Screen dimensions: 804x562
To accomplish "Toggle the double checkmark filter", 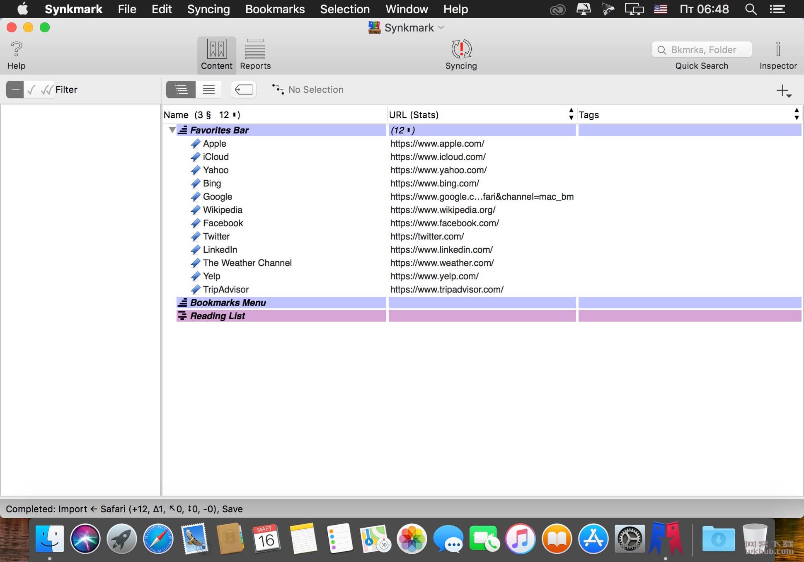I will coord(47,90).
